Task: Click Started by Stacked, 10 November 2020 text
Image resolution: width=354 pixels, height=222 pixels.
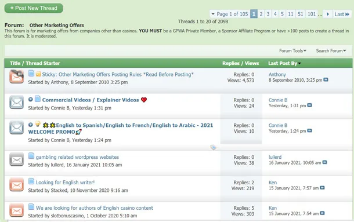Action: (x=78, y=191)
